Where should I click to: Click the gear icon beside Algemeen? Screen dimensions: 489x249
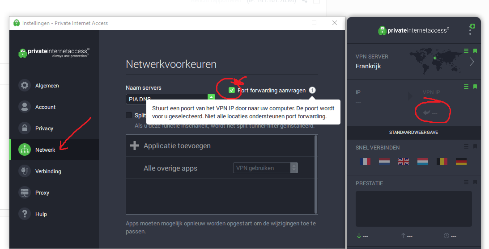click(x=25, y=85)
